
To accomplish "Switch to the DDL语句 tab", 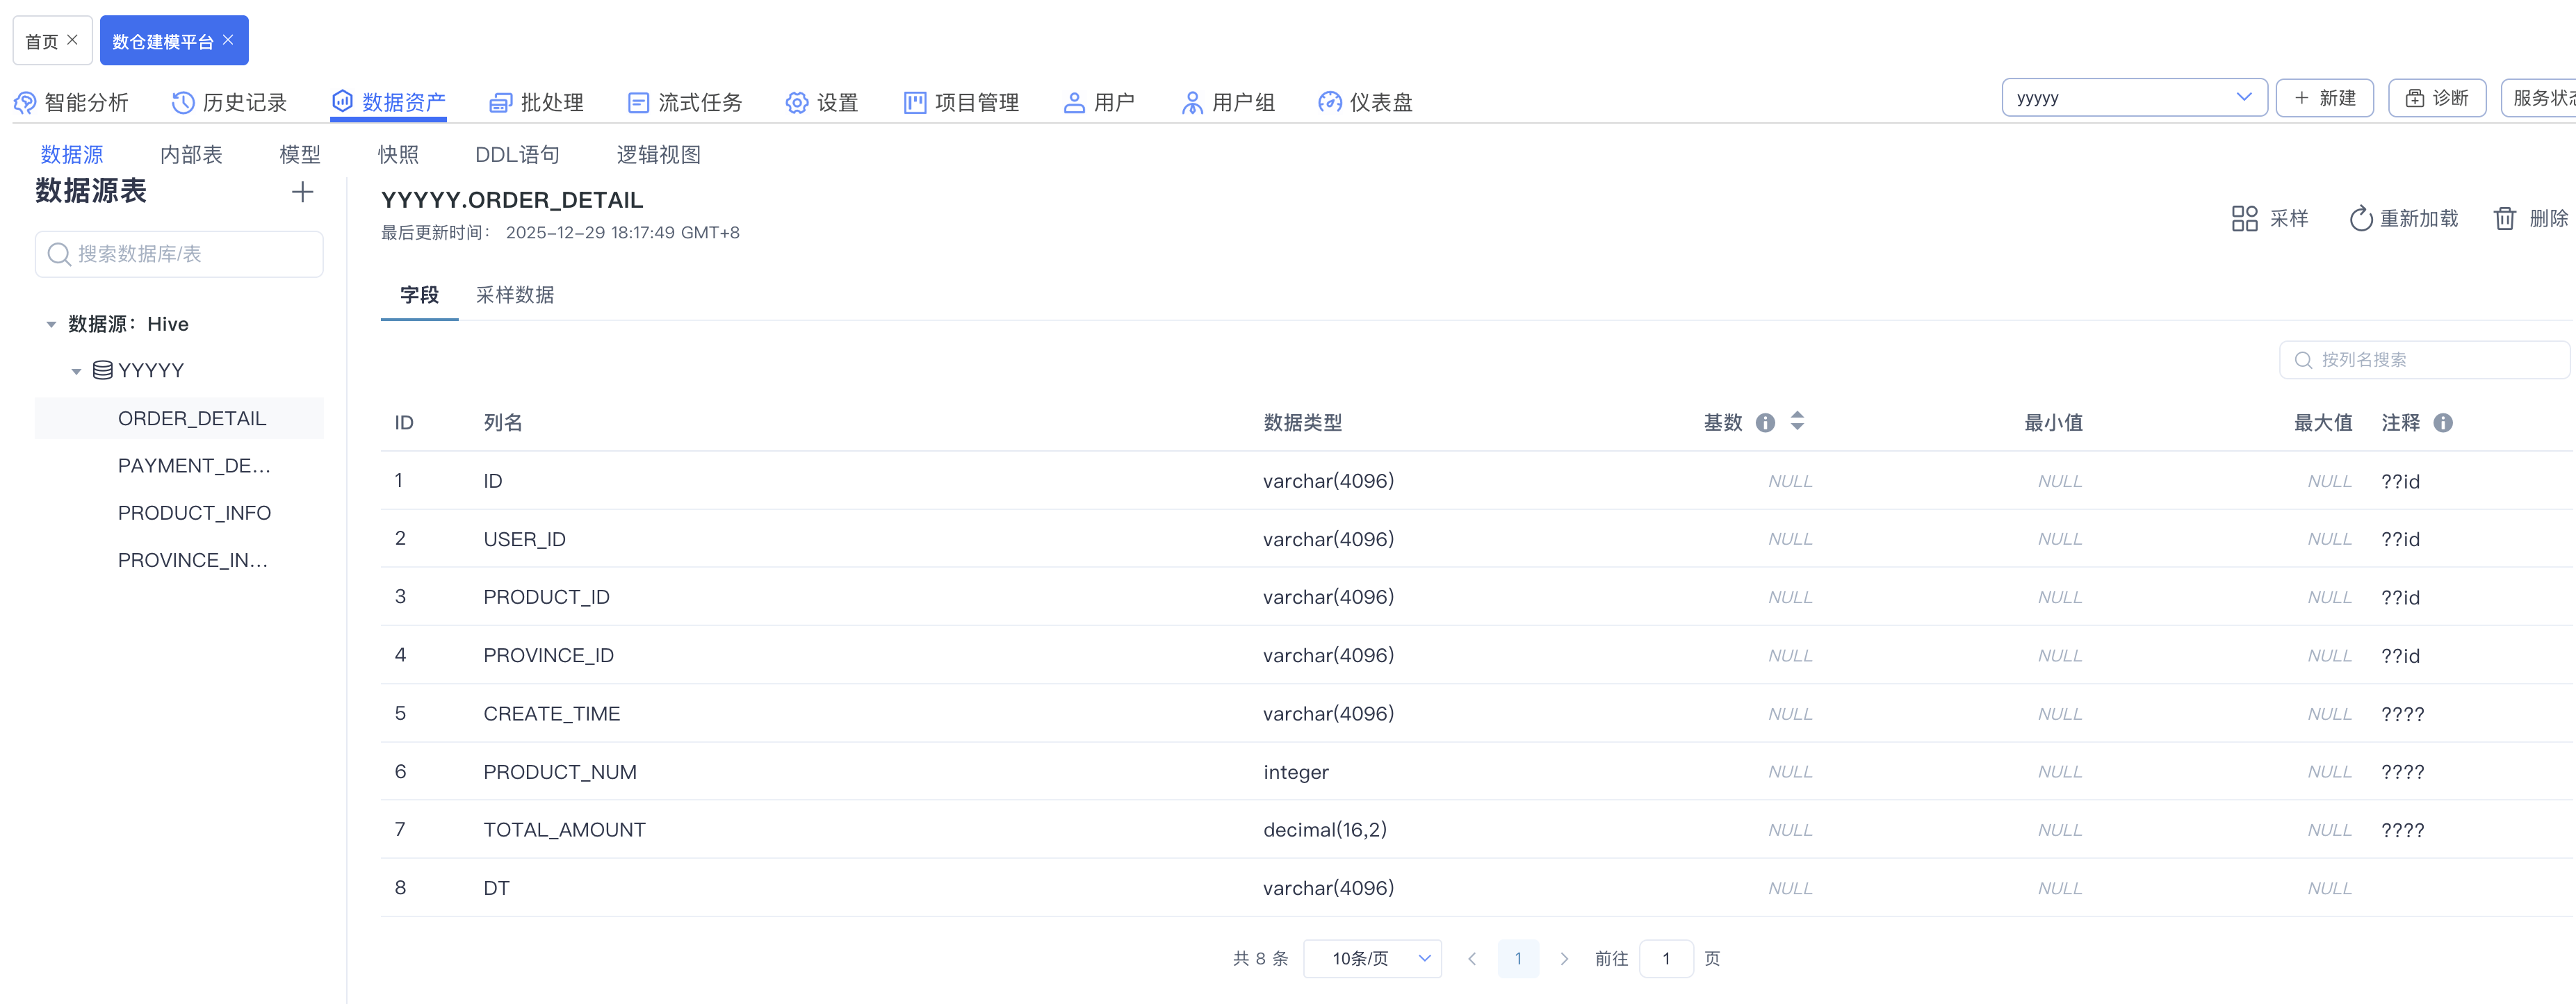I will click(x=517, y=155).
